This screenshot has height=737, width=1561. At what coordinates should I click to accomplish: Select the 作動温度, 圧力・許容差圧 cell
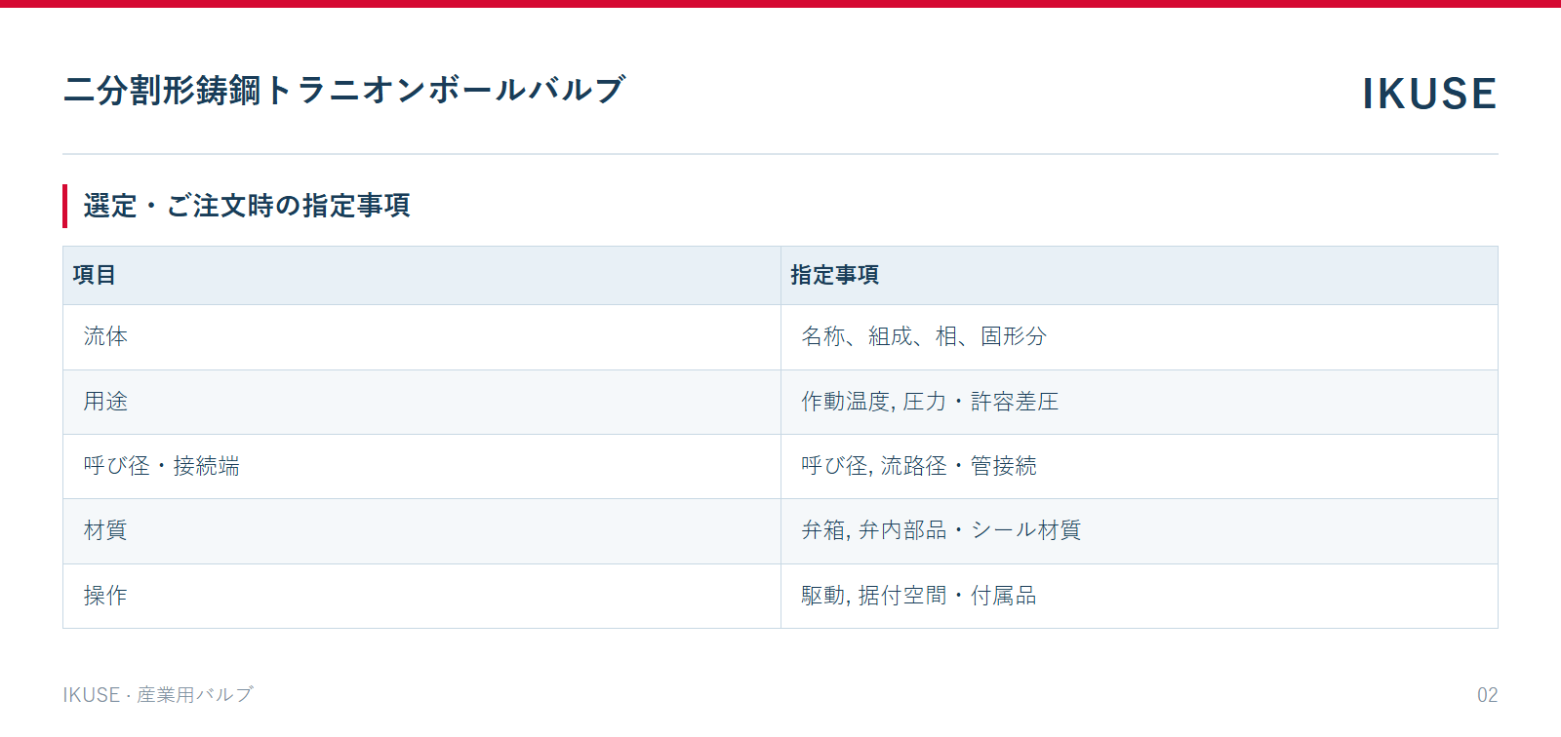click(1140, 402)
